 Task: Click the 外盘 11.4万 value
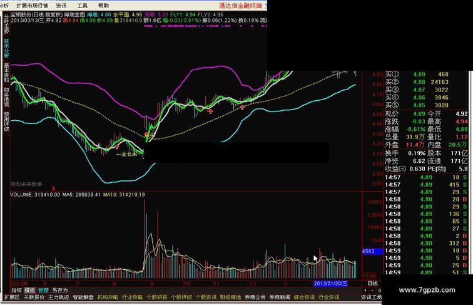coord(415,145)
